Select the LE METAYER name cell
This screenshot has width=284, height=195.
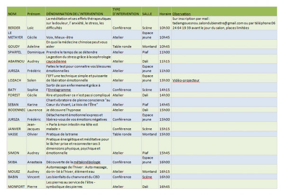pyautogui.click(x=17, y=35)
